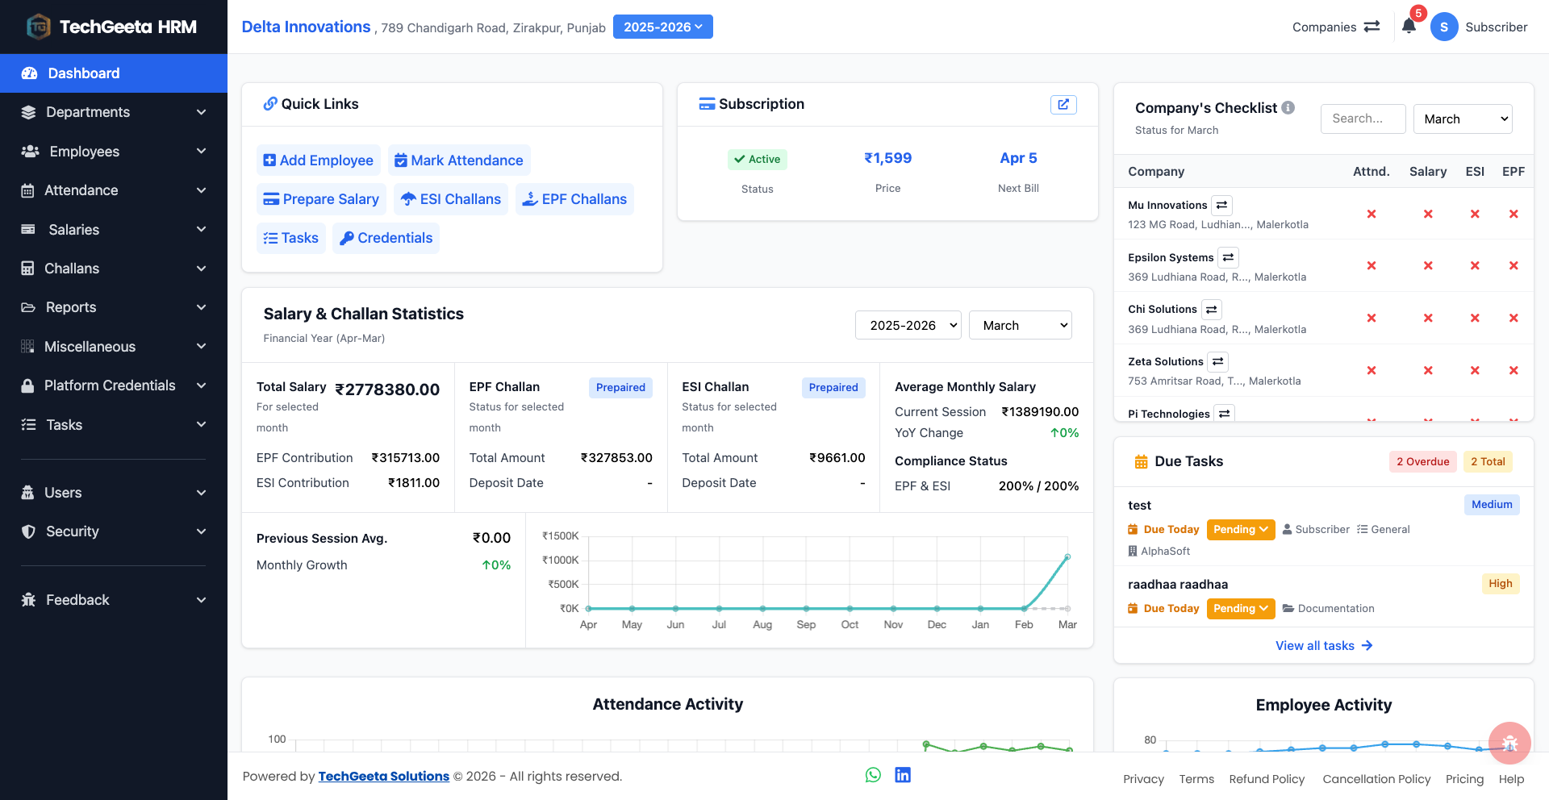The image size is (1549, 800).
Task: Focus the checklist Search input field
Action: point(1363,119)
